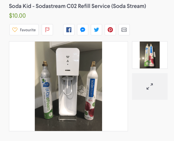Image resolution: width=174 pixels, height=141 pixels.
Task: Send listing through Messenger
Action: pos(83,30)
